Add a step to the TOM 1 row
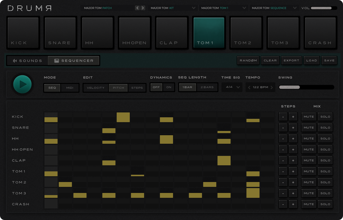The image size is (343, 220). tap(293, 171)
